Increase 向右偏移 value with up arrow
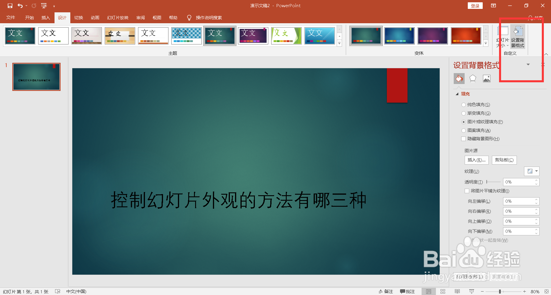 (536, 210)
